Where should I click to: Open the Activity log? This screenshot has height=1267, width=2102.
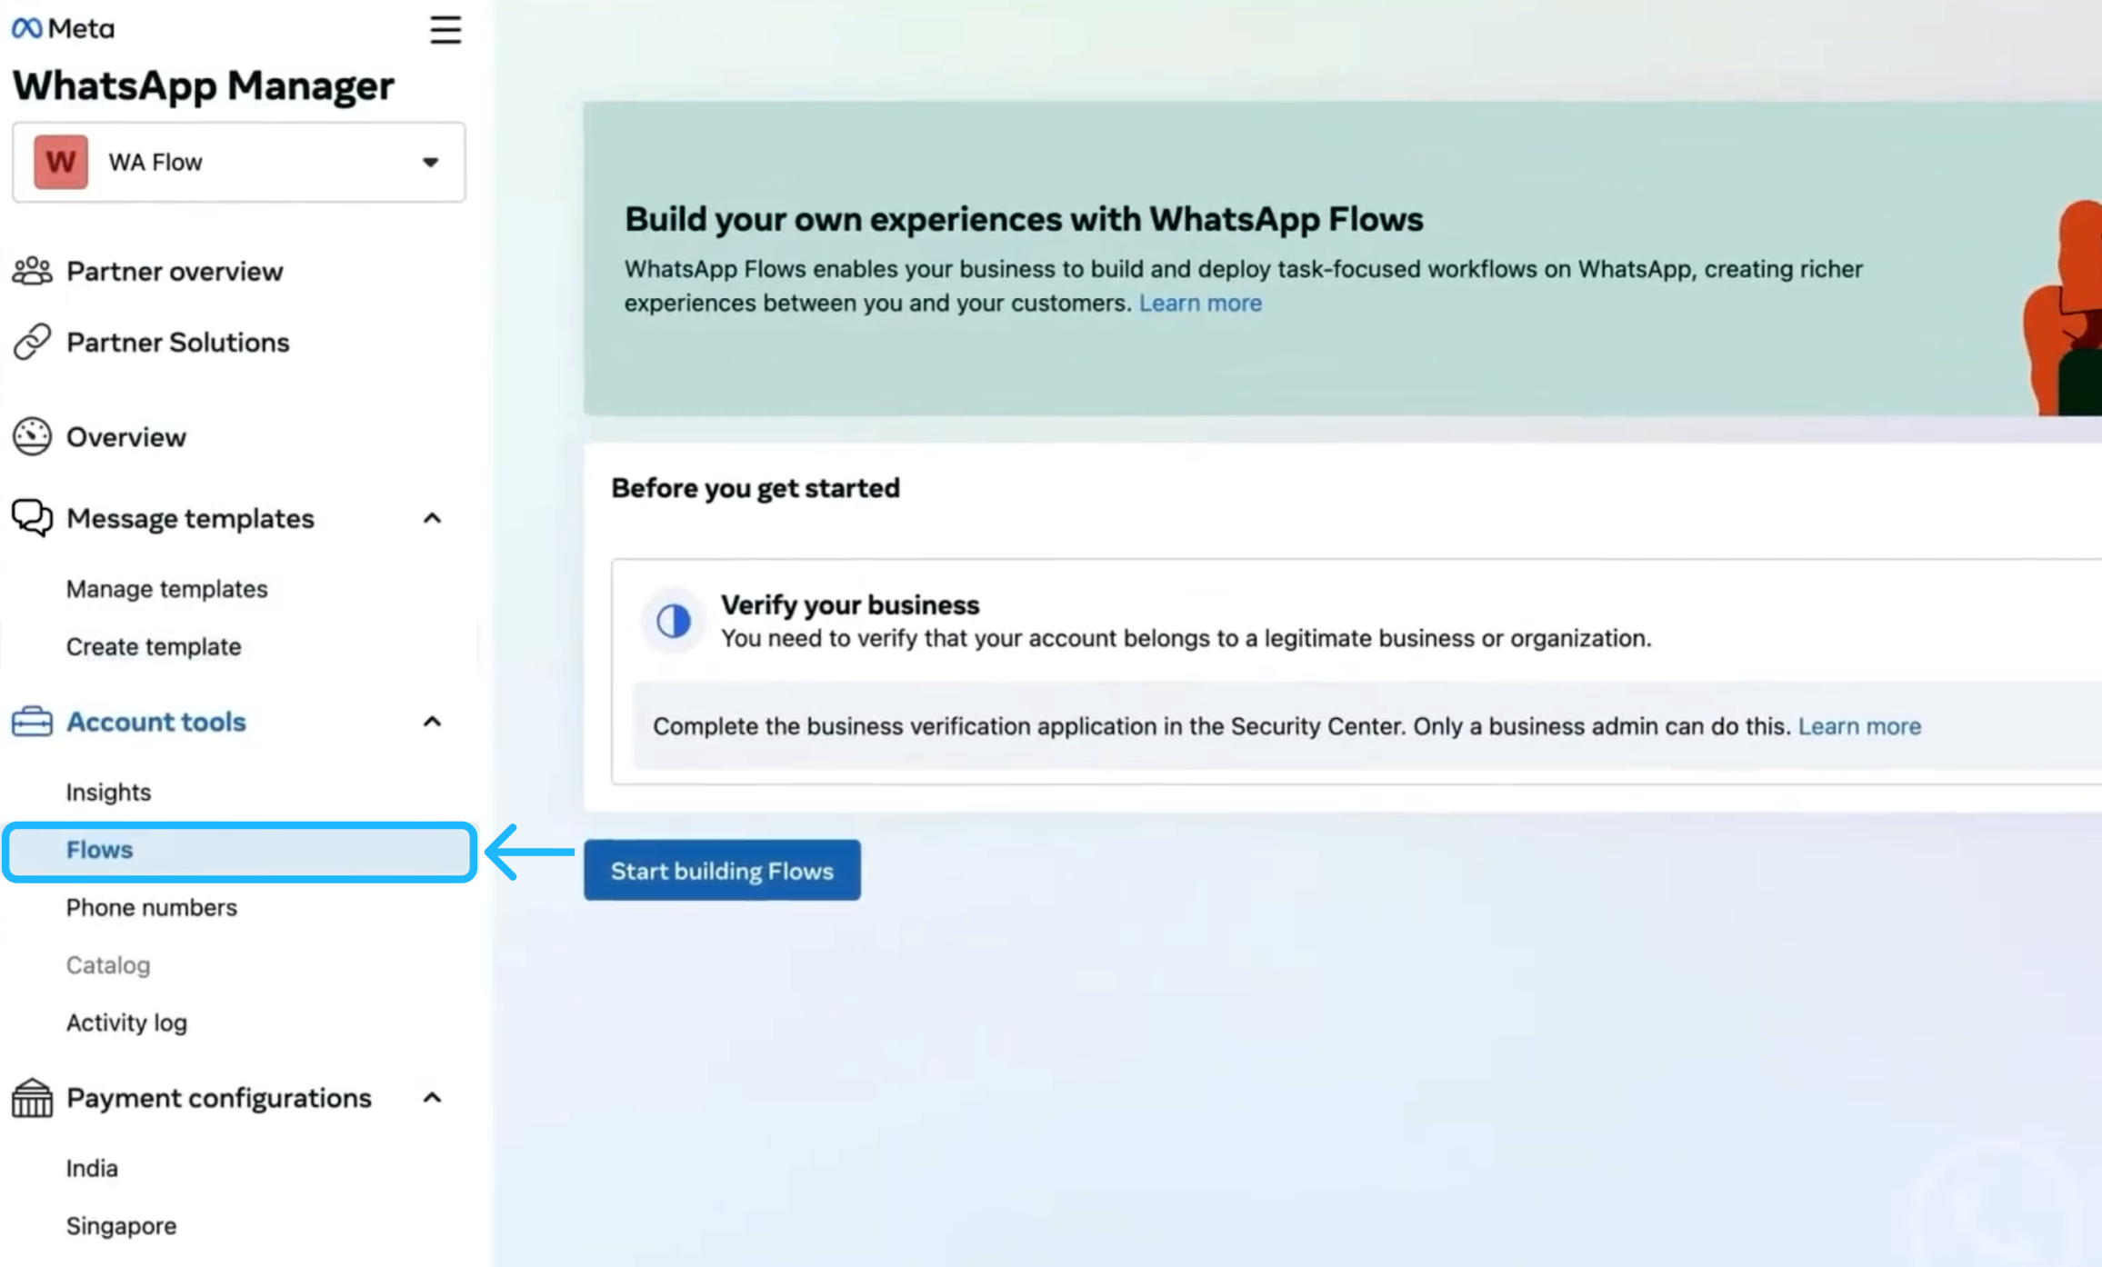(x=126, y=1023)
